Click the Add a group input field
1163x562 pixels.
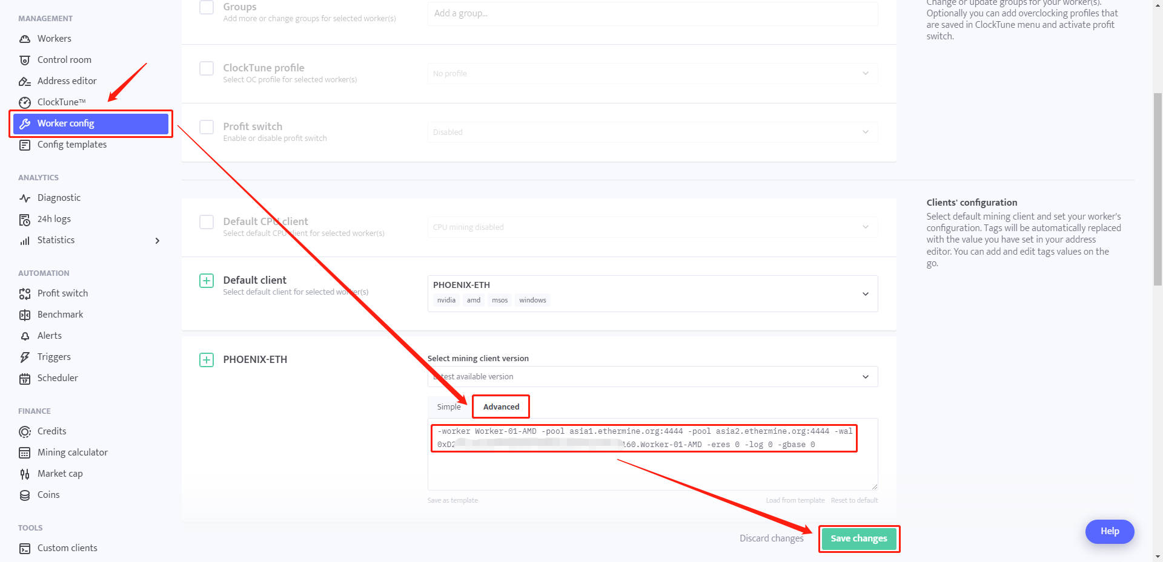(x=652, y=13)
